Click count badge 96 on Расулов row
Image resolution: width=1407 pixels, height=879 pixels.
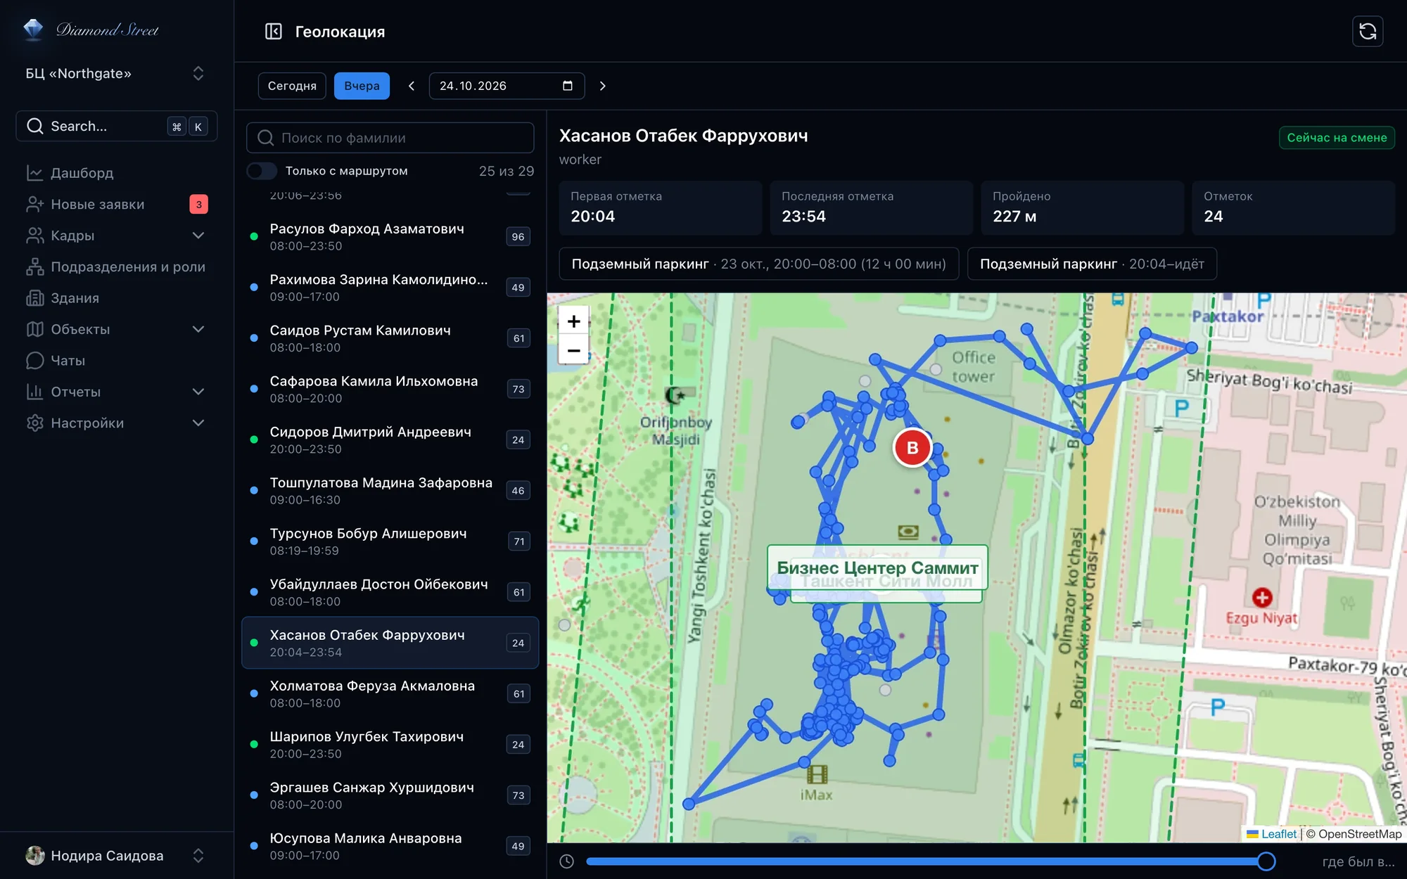click(x=518, y=237)
